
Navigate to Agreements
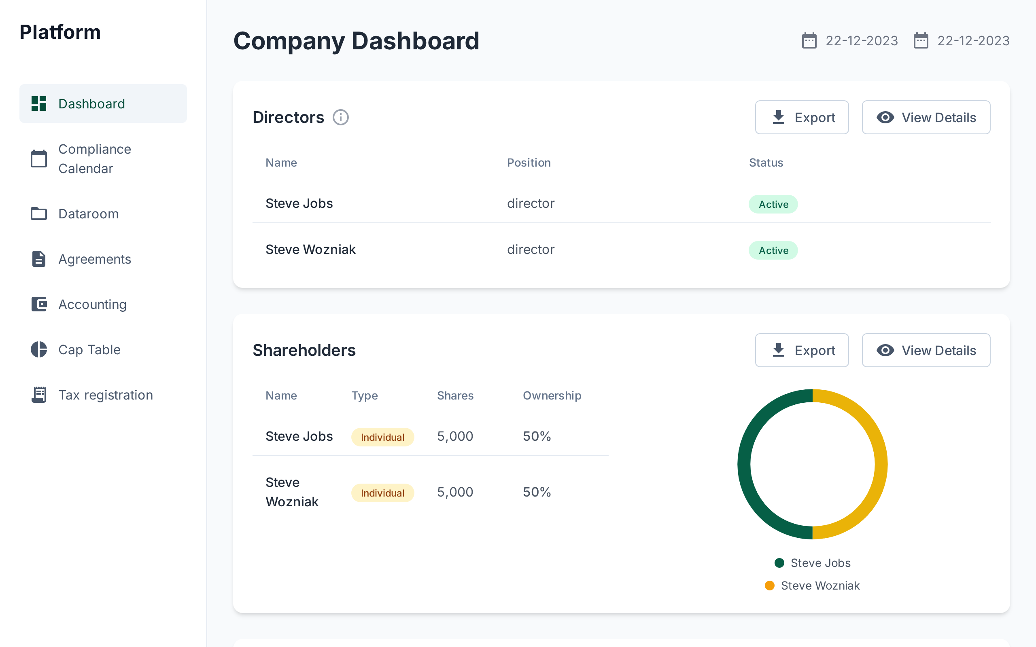[x=103, y=259]
